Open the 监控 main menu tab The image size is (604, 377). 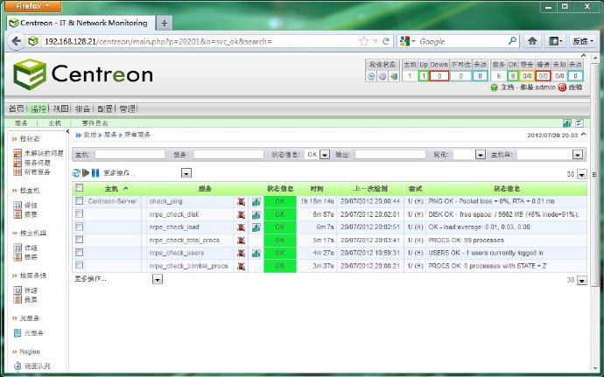[39, 109]
